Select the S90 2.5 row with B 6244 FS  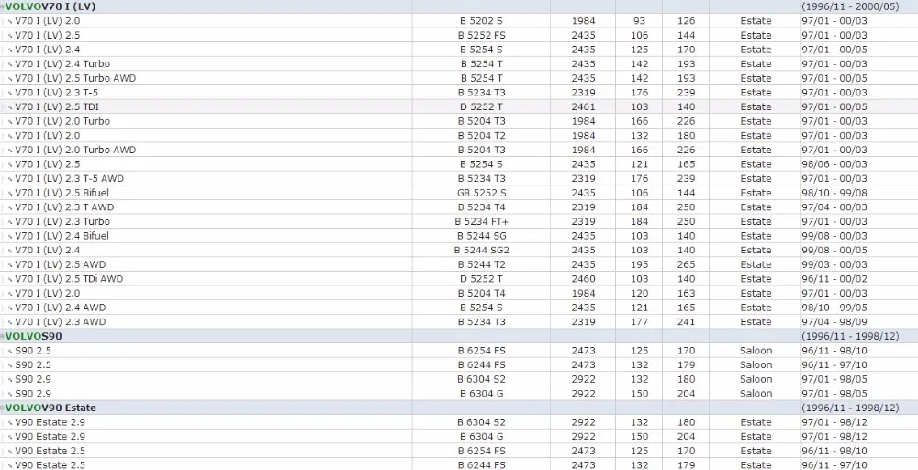(x=459, y=364)
